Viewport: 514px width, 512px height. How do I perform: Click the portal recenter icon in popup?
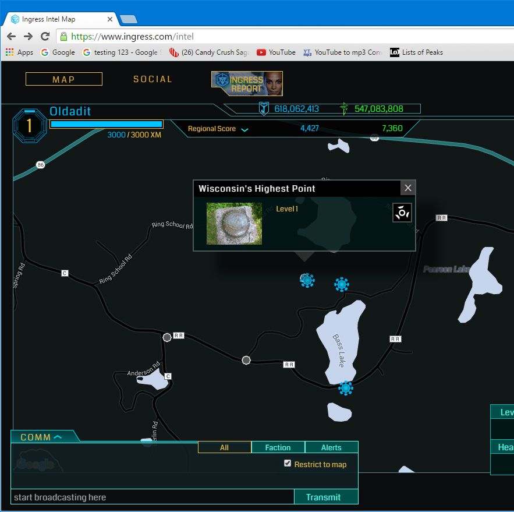[x=402, y=213]
